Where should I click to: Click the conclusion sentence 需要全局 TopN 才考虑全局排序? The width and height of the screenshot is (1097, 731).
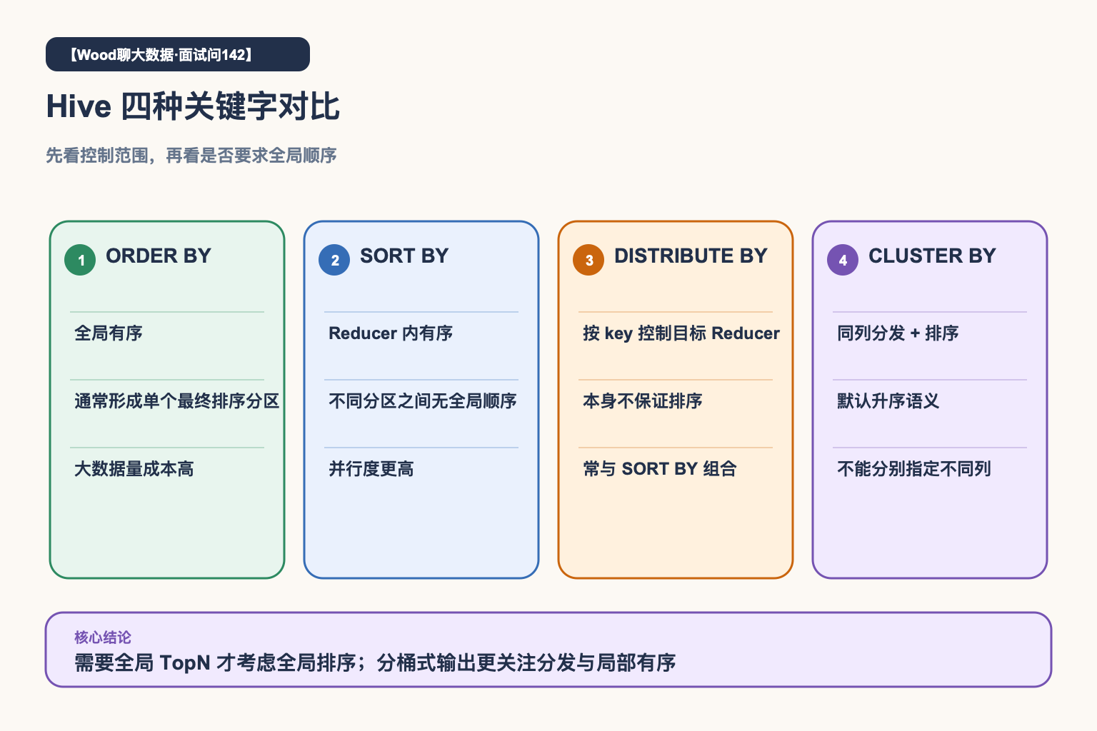point(215,663)
